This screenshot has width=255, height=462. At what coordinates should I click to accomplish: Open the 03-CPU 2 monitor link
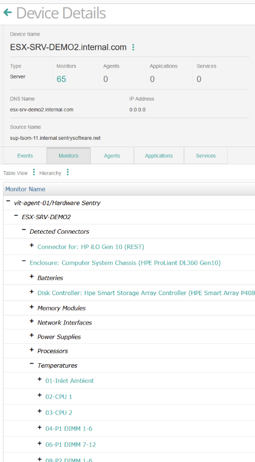click(x=59, y=413)
